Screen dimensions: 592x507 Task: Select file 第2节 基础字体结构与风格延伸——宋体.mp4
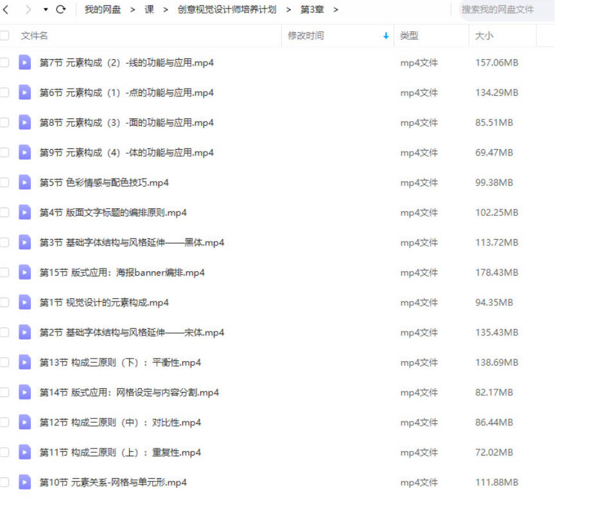(x=132, y=332)
